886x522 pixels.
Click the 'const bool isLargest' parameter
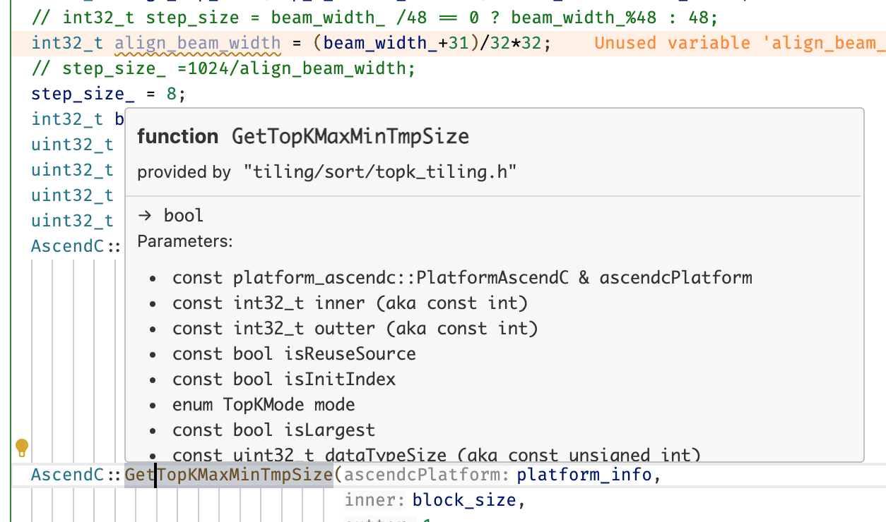(273, 430)
